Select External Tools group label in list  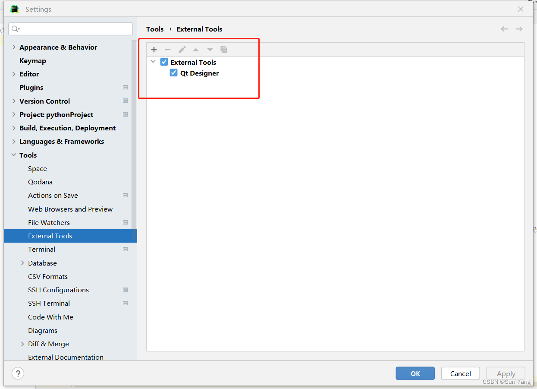click(x=193, y=62)
